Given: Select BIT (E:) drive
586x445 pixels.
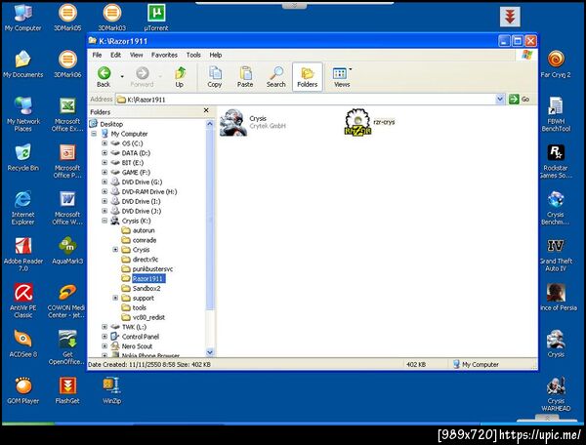Looking at the screenshot, I should coord(133,163).
